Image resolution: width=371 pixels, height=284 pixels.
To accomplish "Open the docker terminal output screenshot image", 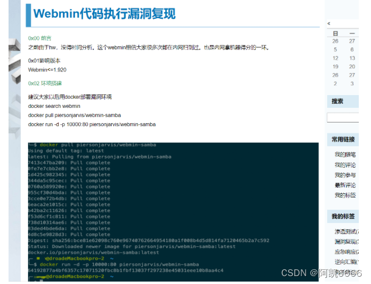I will point(173,212).
